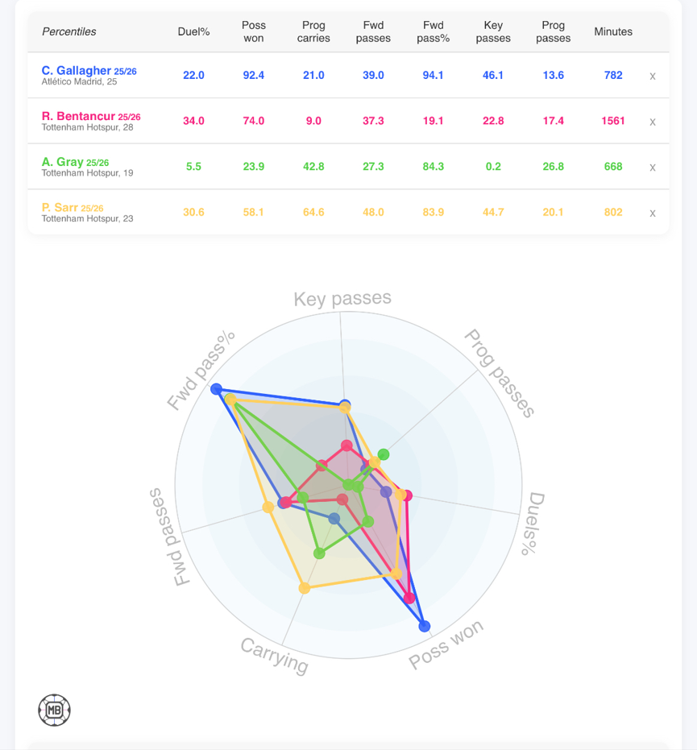Remove C. Gallagher row with x
Viewport: 697px width, 750px height.
pyautogui.click(x=653, y=76)
